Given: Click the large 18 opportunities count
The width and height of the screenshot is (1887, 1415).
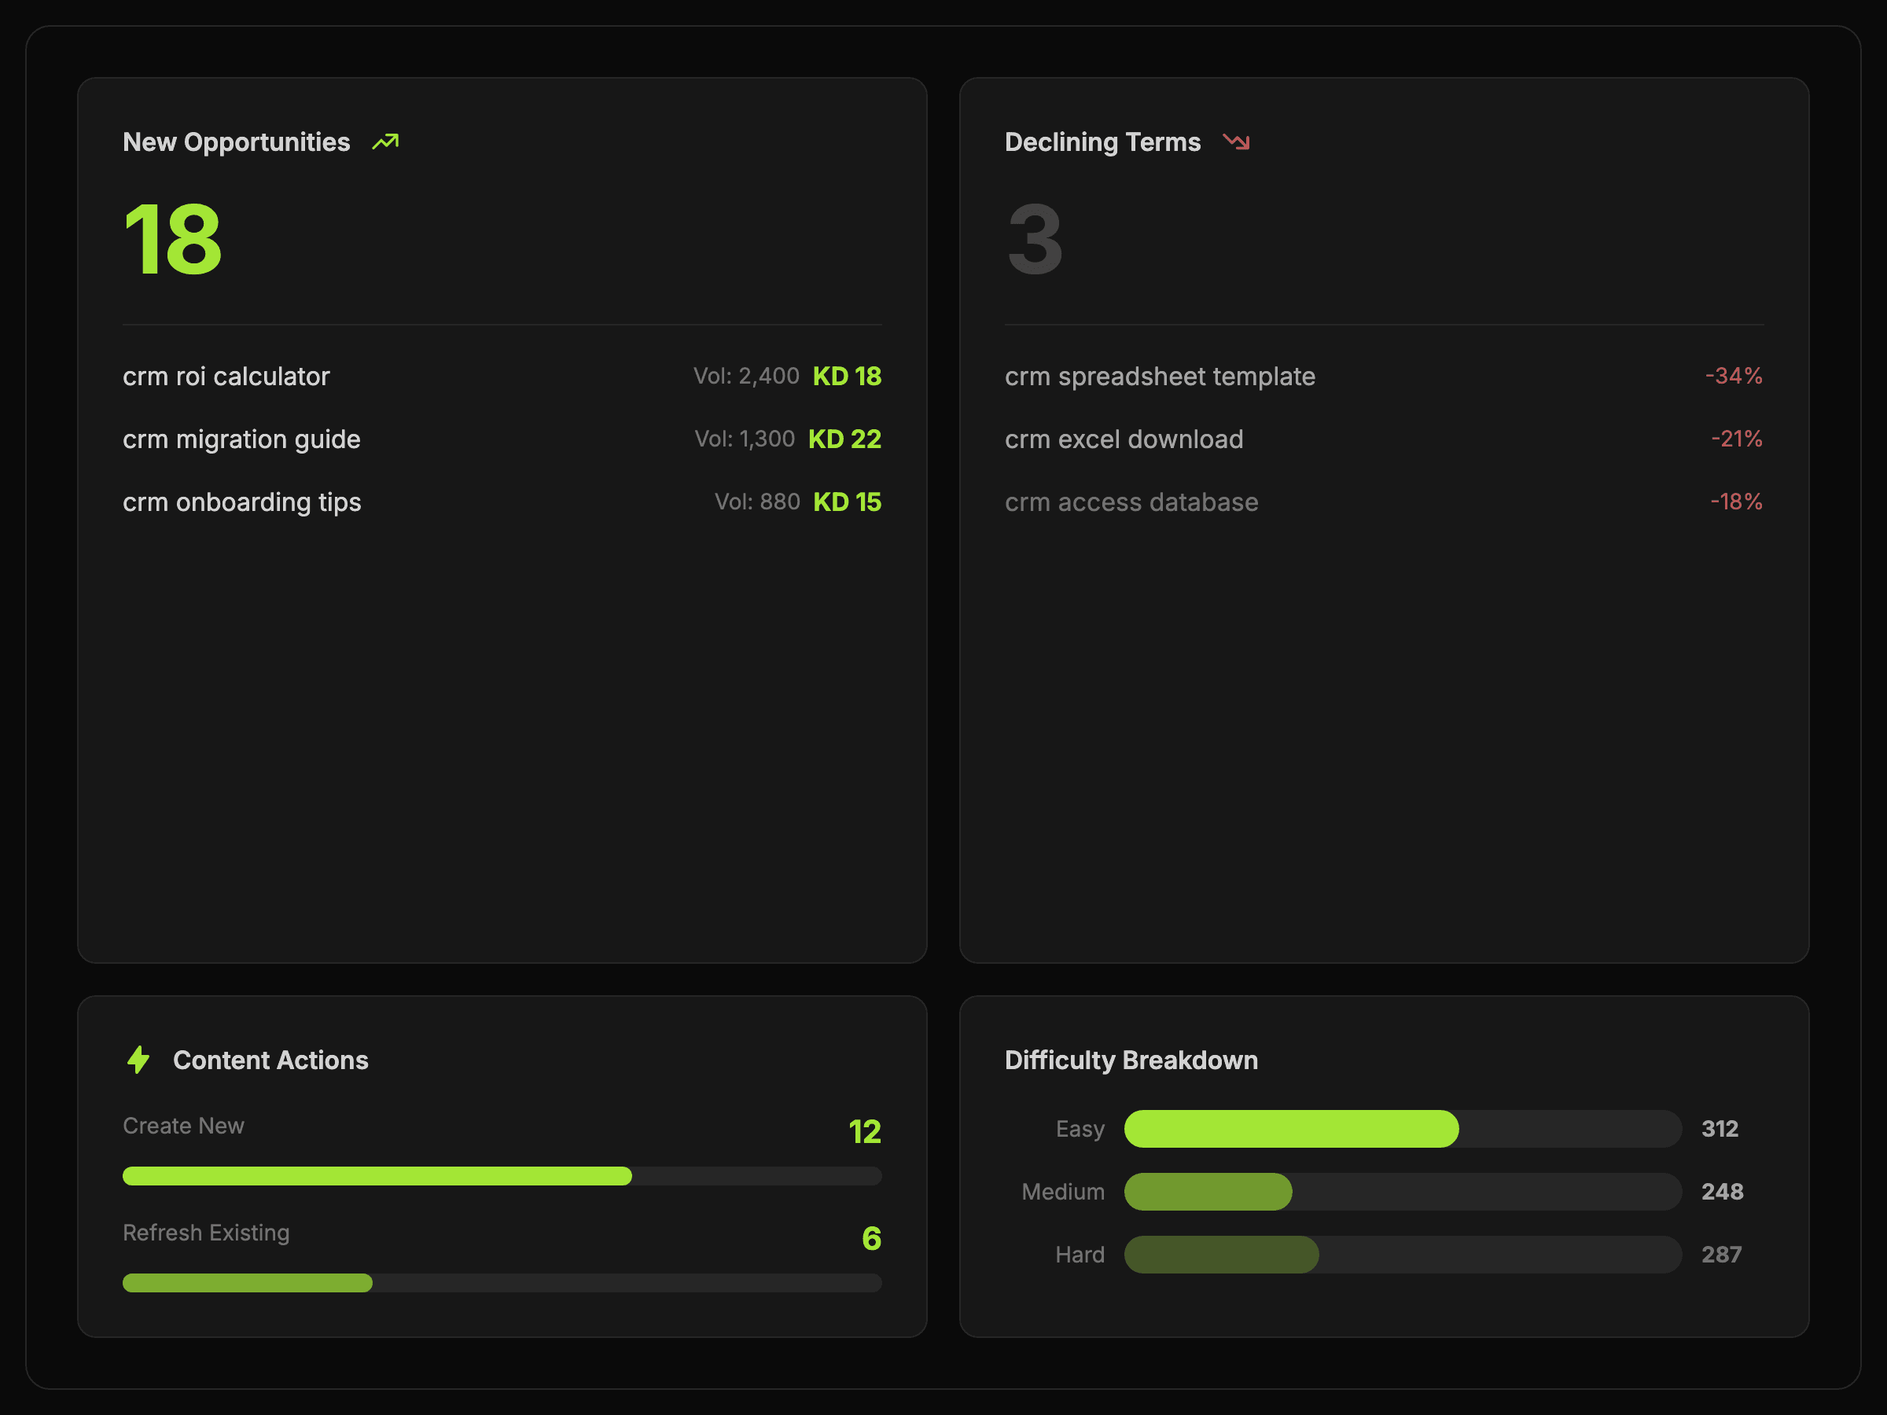Looking at the screenshot, I should [x=173, y=240].
